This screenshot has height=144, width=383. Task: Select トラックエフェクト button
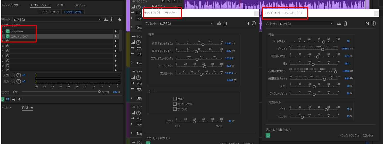pos(73,12)
